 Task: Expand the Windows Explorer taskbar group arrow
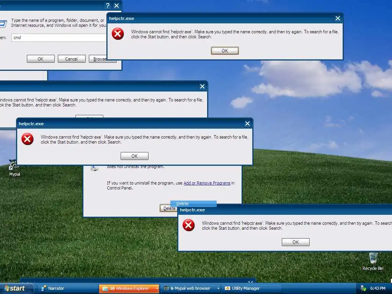157,288
